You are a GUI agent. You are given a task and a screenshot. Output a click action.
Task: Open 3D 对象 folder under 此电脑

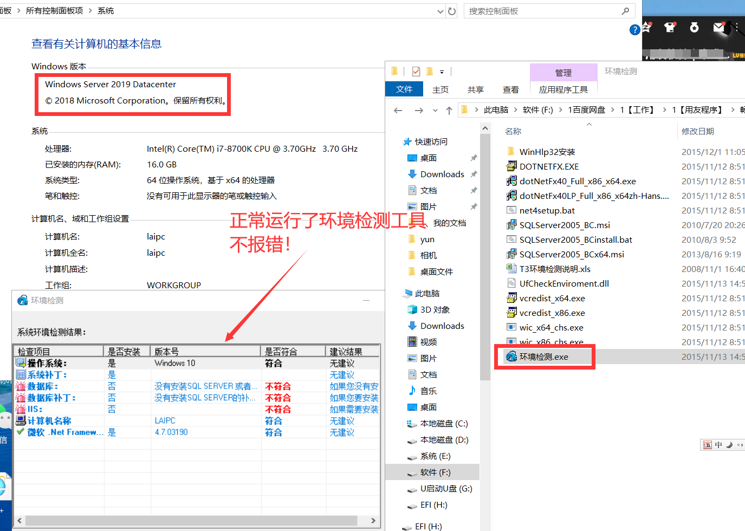[435, 309]
